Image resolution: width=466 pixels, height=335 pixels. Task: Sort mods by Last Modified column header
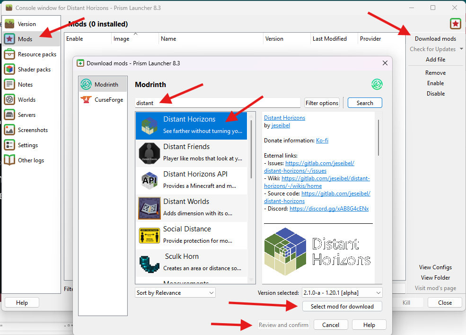pyautogui.click(x=330, y=39)
